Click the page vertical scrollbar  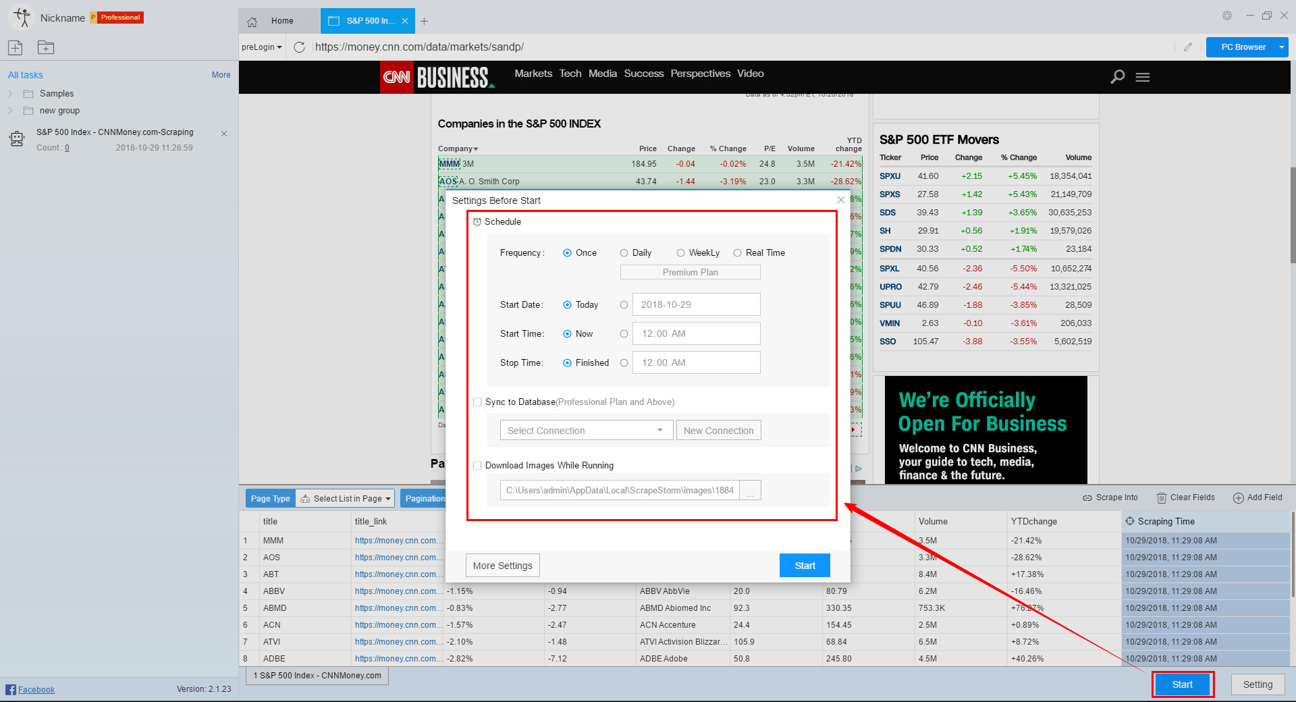click(x=1293, y=216)
